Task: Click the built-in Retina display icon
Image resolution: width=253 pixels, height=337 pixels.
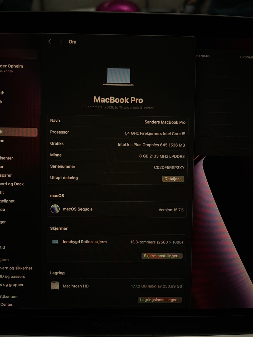Action: (x=55, y=242)
